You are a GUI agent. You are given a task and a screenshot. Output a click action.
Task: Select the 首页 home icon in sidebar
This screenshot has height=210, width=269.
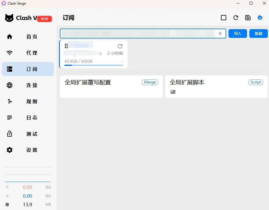(x=10, y=37)
